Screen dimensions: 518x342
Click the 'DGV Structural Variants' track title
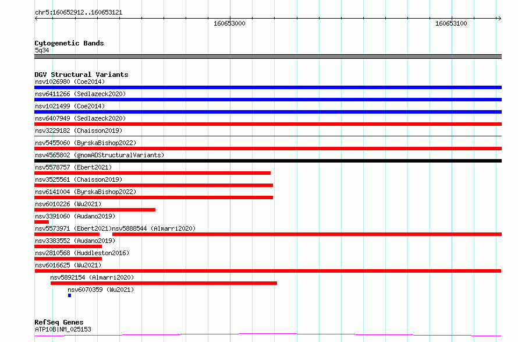pos(81,75)
